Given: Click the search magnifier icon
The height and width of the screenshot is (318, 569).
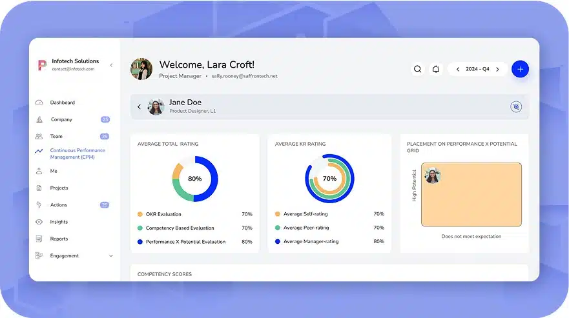Looking at the screenshot, I should coord(418,69).
